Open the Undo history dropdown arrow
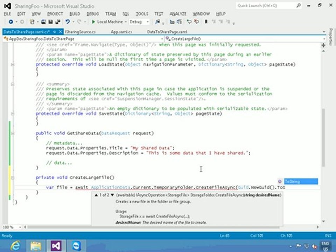The width and height of the screenshot is (336, 252). click(x=73, y=22)
